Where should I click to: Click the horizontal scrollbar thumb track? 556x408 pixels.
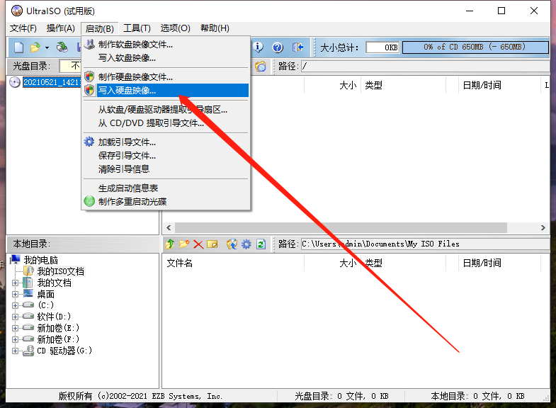click(x=341, y=227)
